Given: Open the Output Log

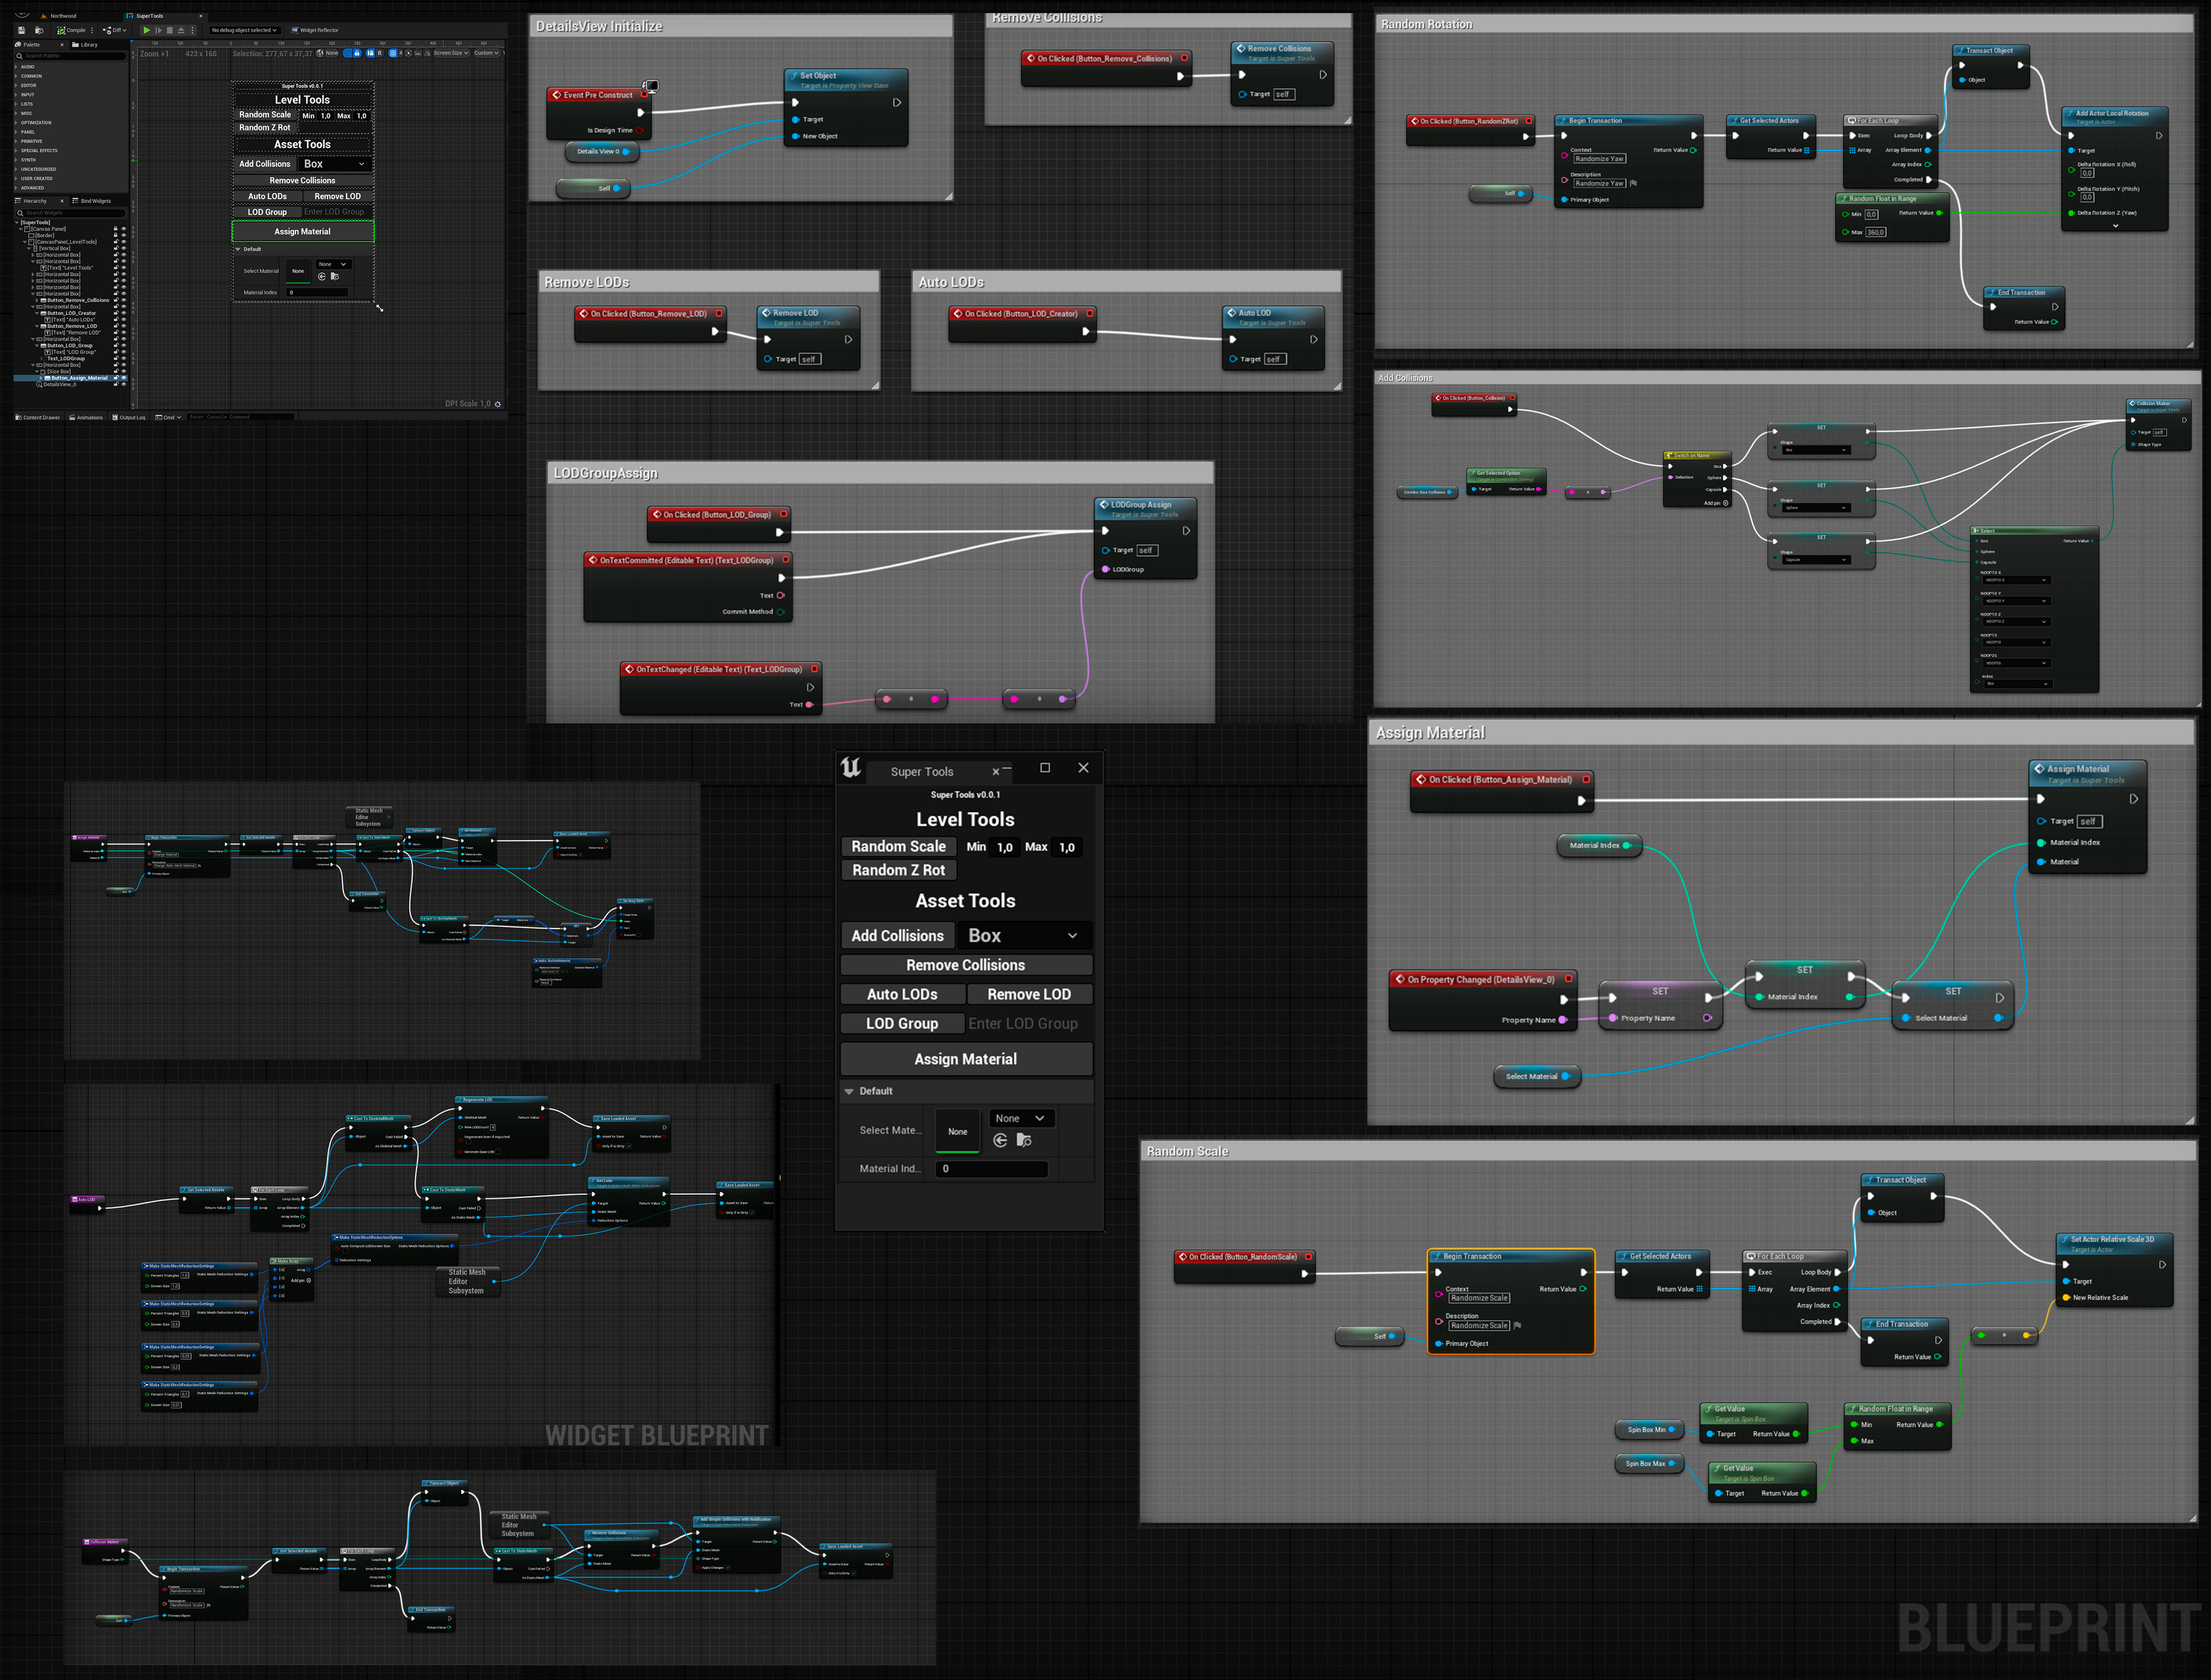Looking at the screenshot, I should (129, 417).
